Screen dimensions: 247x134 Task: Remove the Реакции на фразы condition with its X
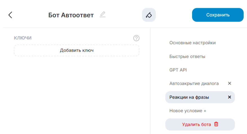coord(230,97)
